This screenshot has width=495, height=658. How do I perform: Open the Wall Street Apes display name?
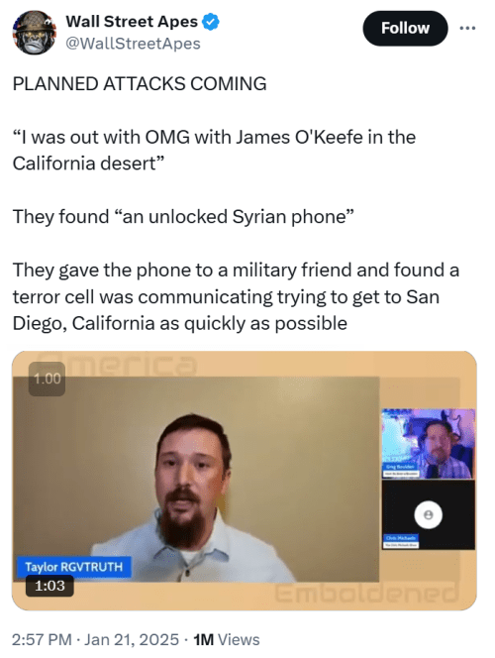tap(132, 22)
